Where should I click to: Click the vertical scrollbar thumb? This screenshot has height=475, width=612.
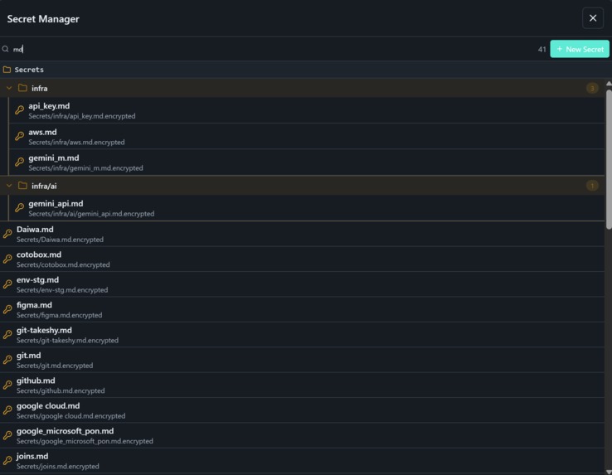[609, 159]
